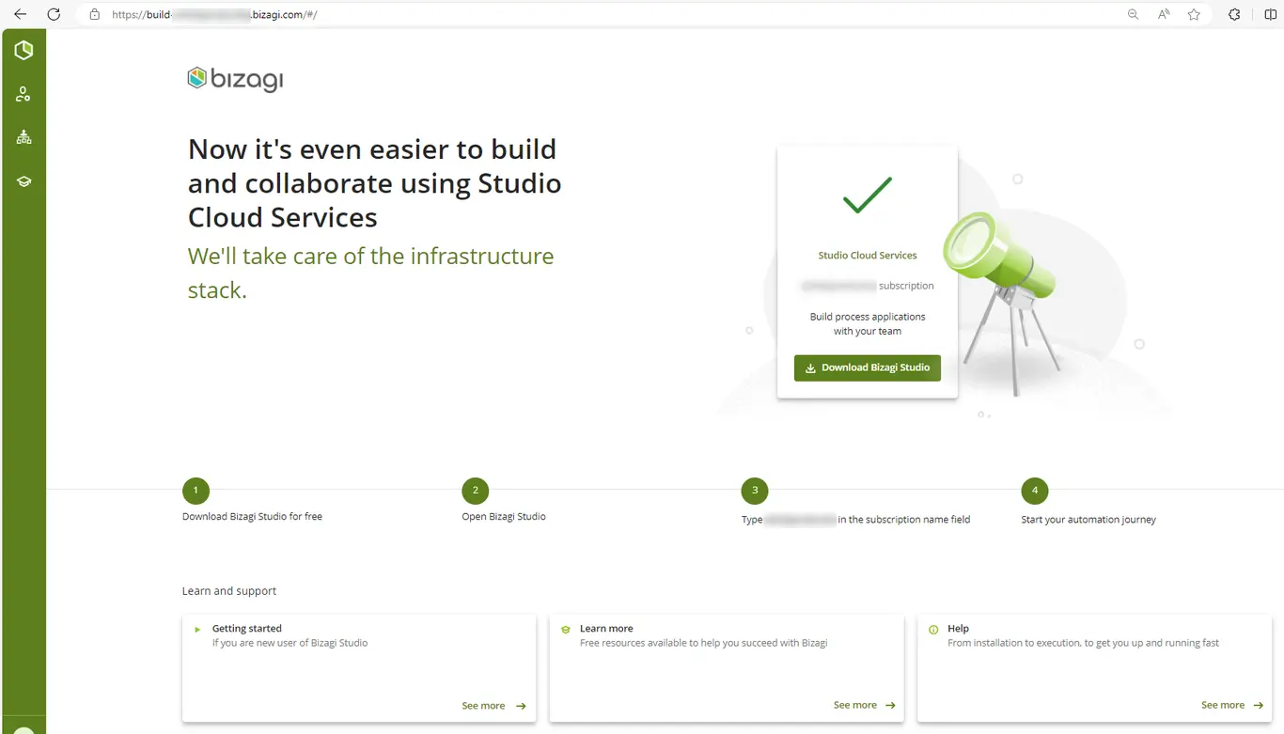The width and height of the screenshot is (1284, 734).
Task: Toggle the read aloud icon in address bar
Action: (x=1164, y=14)
